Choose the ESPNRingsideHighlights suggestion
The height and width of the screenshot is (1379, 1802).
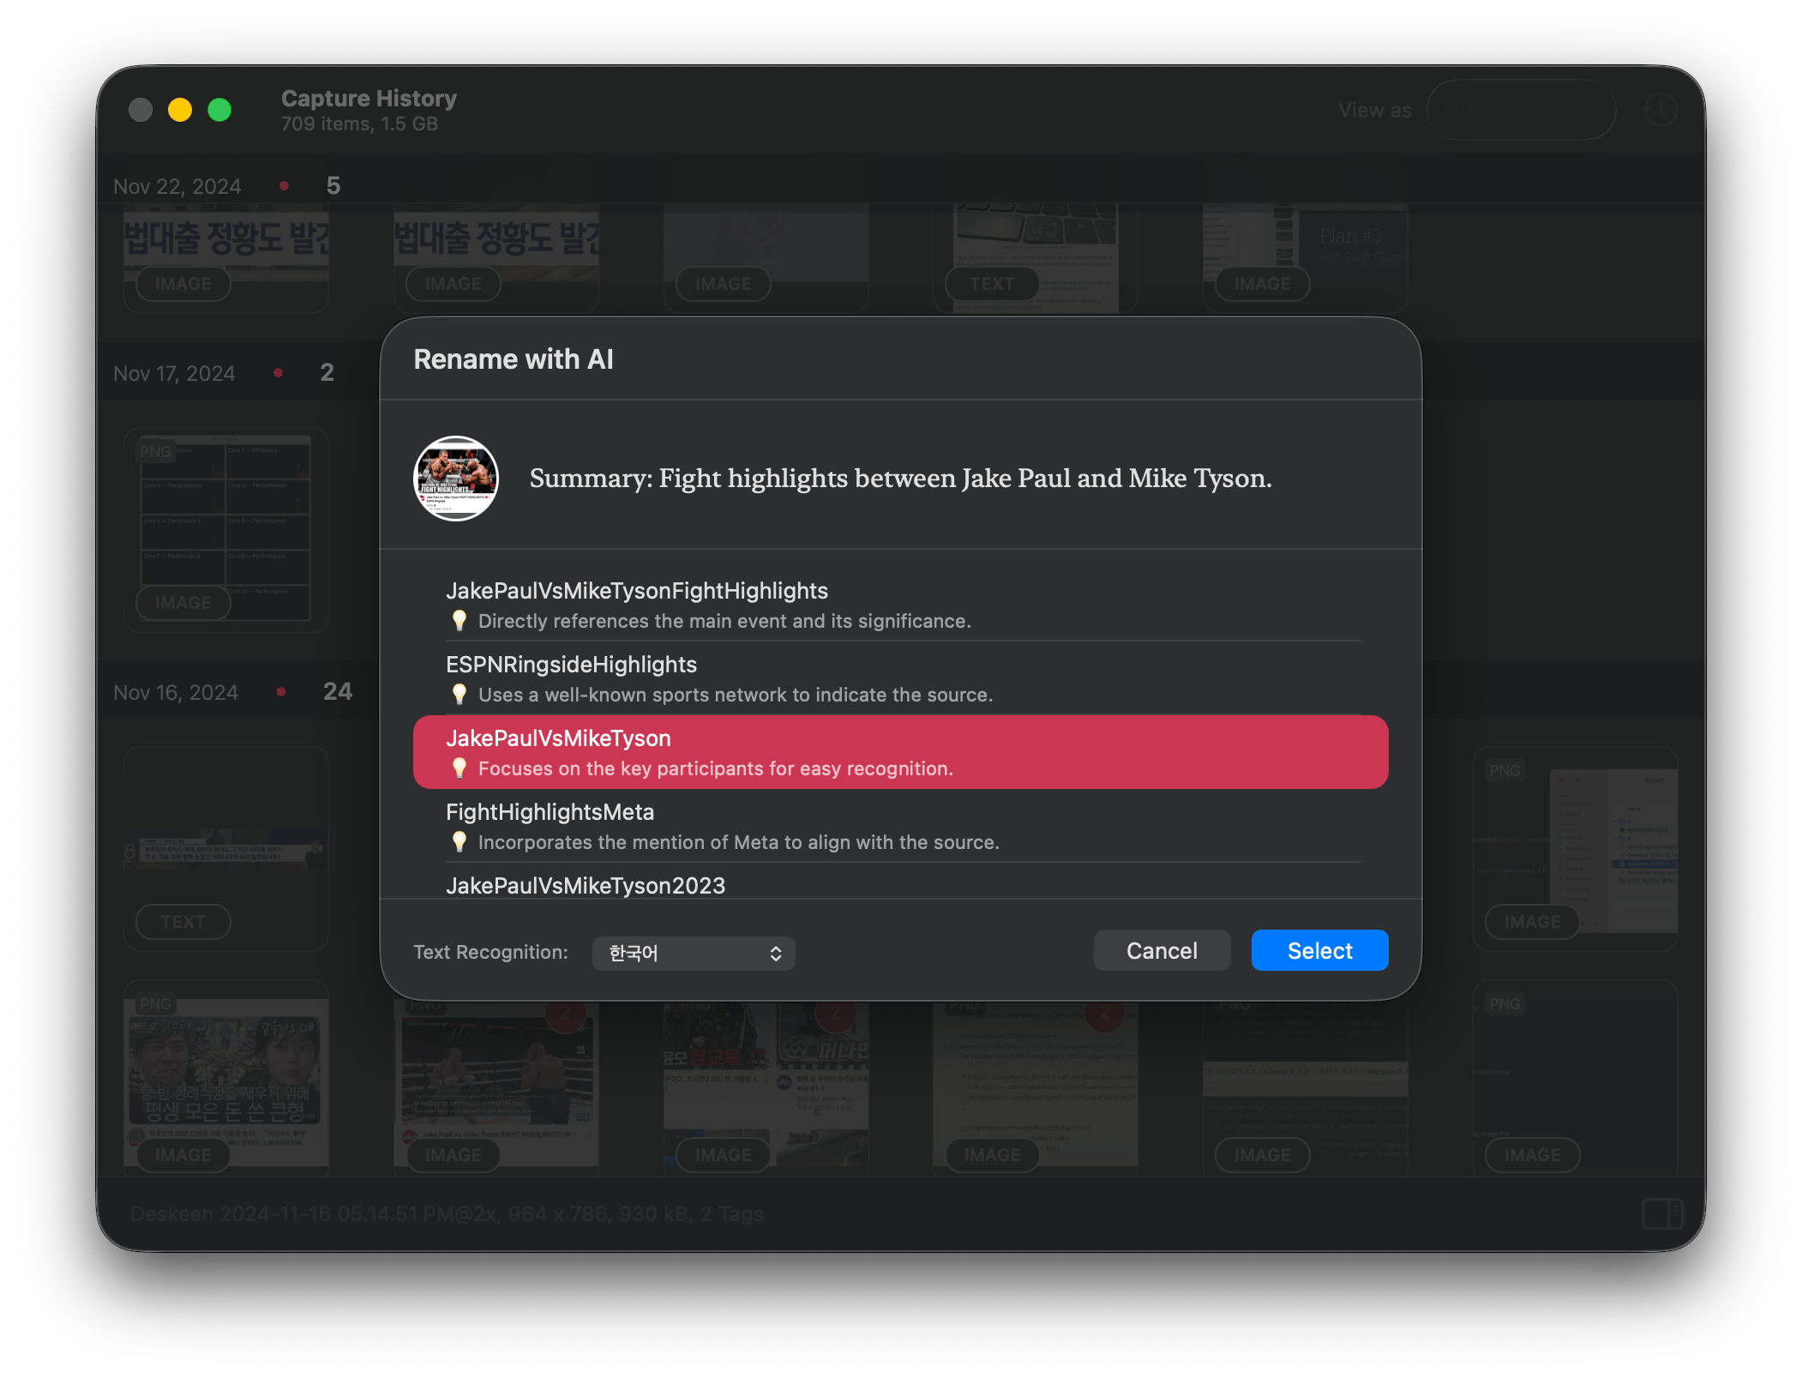click(x=571, y=665)
